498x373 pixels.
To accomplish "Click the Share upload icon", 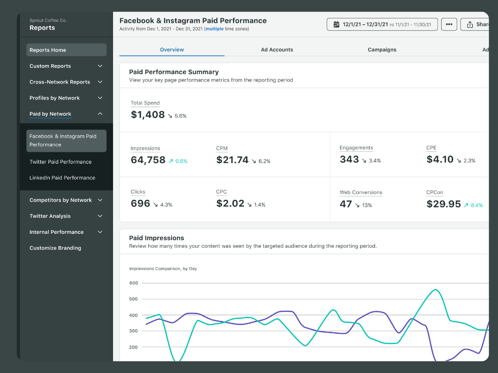I will point(470,24).
